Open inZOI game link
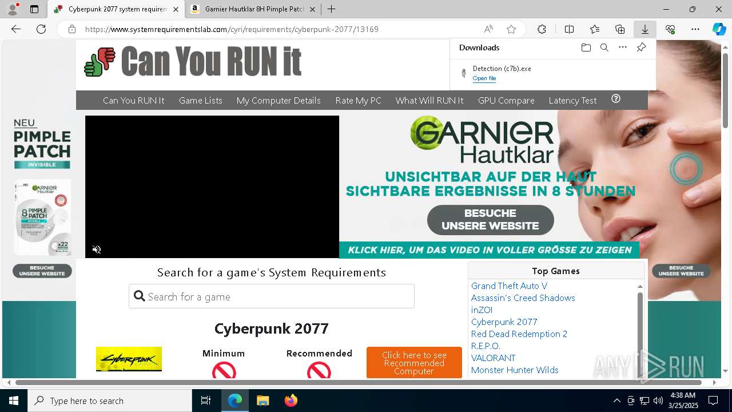This screenshot has width=732, height=412. pyautogui.click(x=482, y=310)
